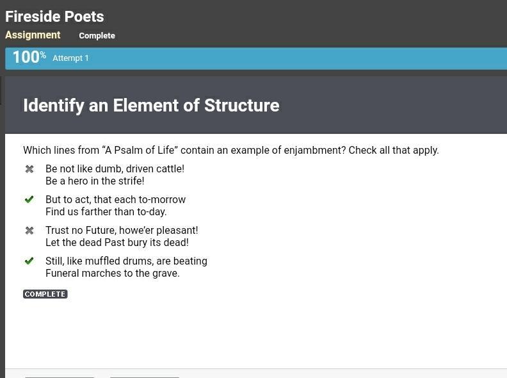Click the line "Find us farther than to-day."
The image size is (507, 378).
pos(106,211)
